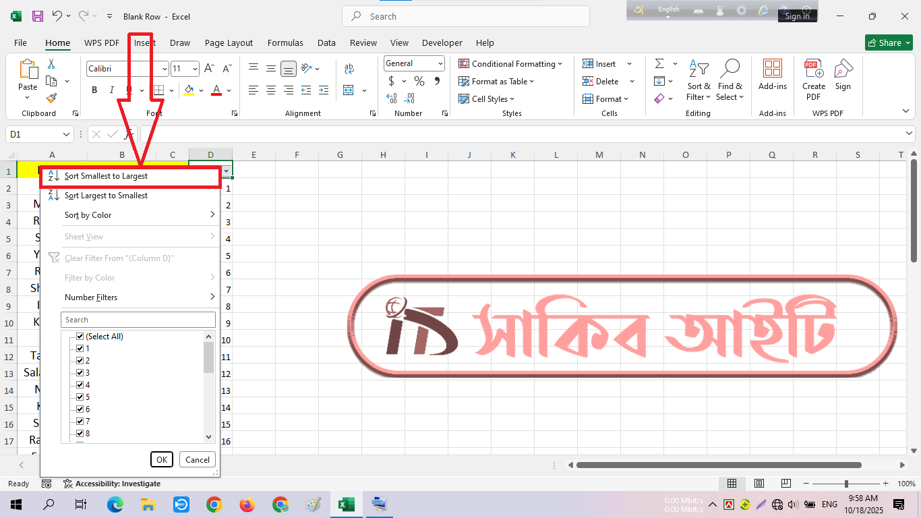Click the zoom slider in status bar

[846, 484]
